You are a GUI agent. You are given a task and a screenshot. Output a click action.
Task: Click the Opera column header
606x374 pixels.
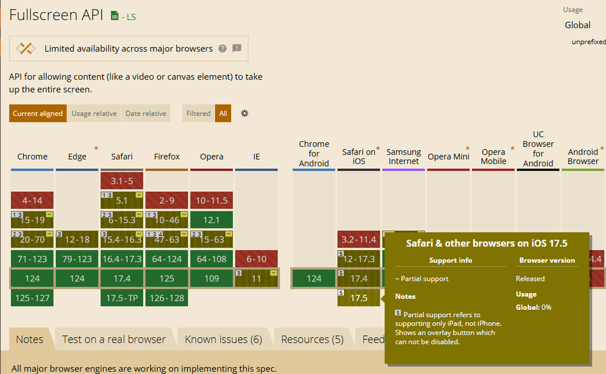(x=212, y=157)
